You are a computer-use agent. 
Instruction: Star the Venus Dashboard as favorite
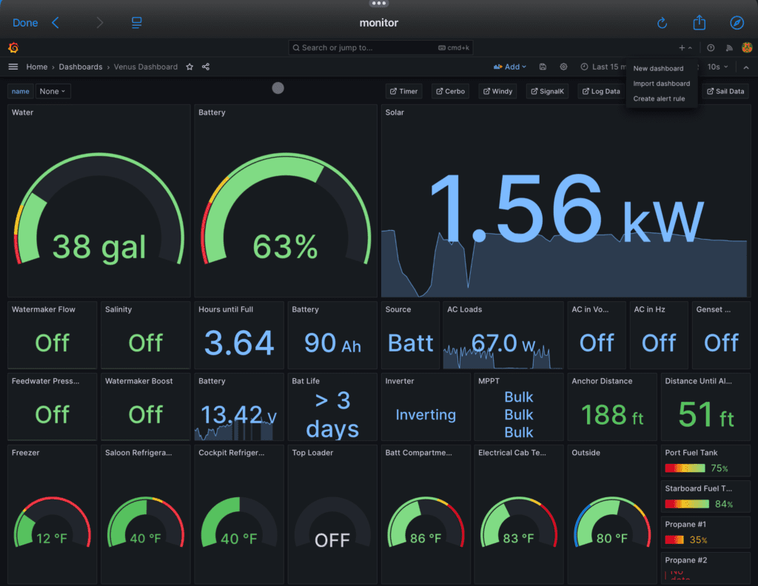(189, 67)
